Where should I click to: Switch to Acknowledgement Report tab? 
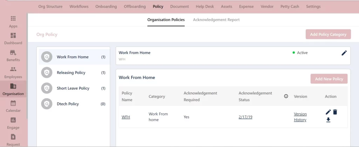coord(216,20)
